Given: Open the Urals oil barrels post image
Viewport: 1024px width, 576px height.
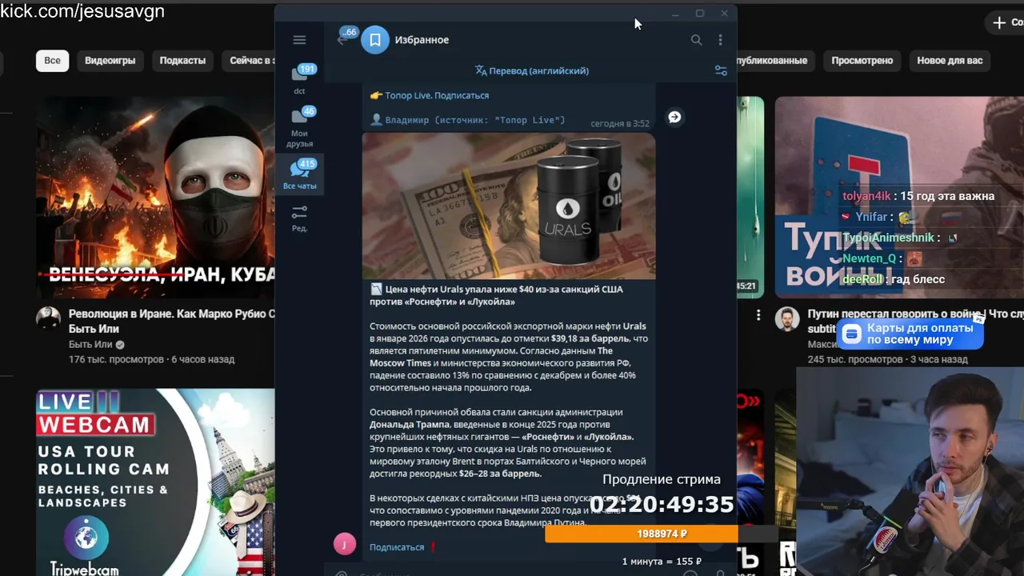Looking at the screenshot, I should point(509,206).
